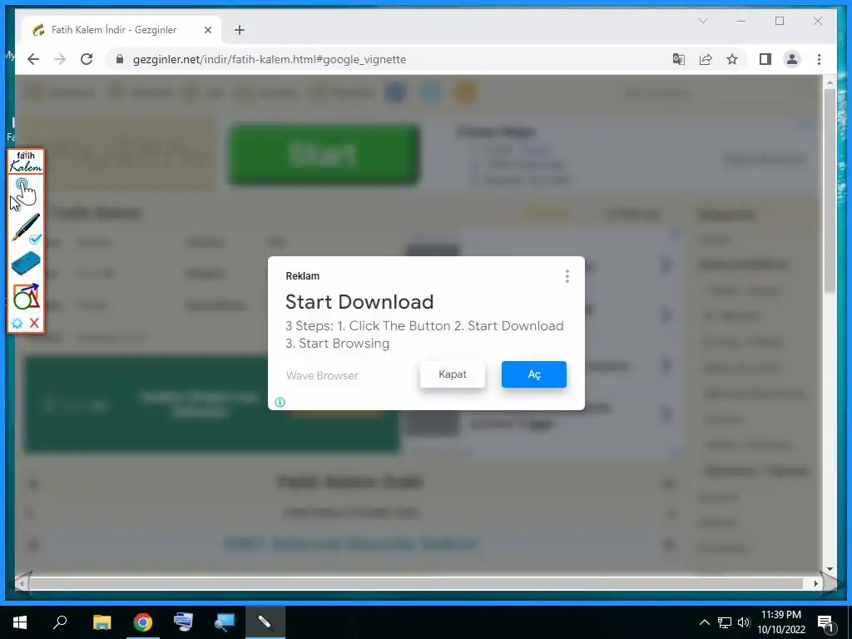Image resolution: width=852 pixels, height=639 pixels.
Task: Click the Wave Browser advertiser link
Action: tap(322, 375)
